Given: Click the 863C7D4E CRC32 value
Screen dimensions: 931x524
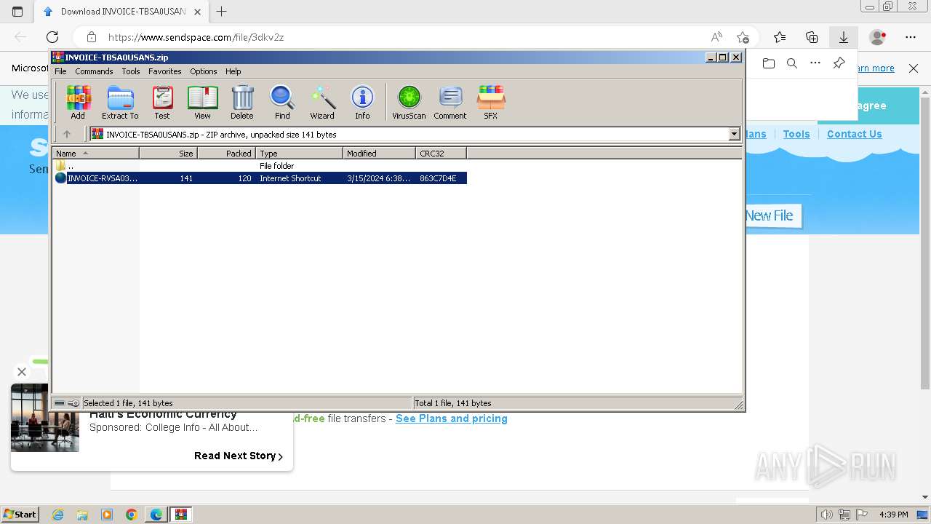Looking at the screenshot, I should click(x=438, y=178).
